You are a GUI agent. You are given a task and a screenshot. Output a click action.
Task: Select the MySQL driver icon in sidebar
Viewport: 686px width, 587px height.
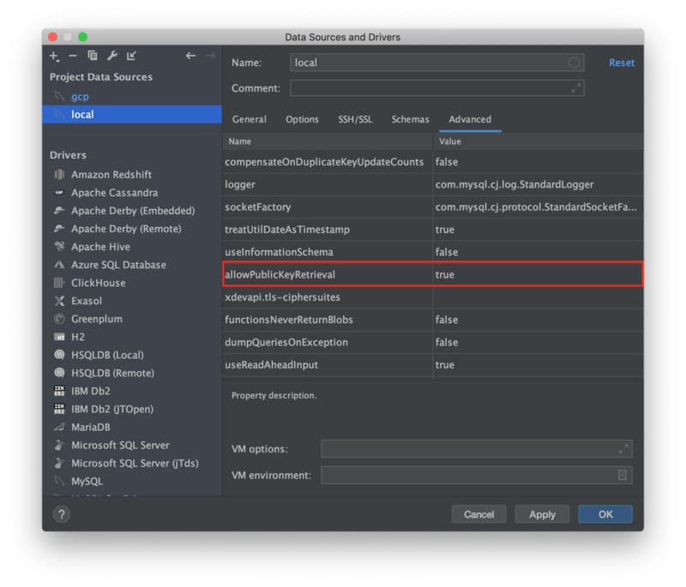(x=57, y=481)
